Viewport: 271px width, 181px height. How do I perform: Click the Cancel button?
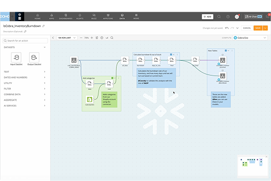(x=247, y=28)
